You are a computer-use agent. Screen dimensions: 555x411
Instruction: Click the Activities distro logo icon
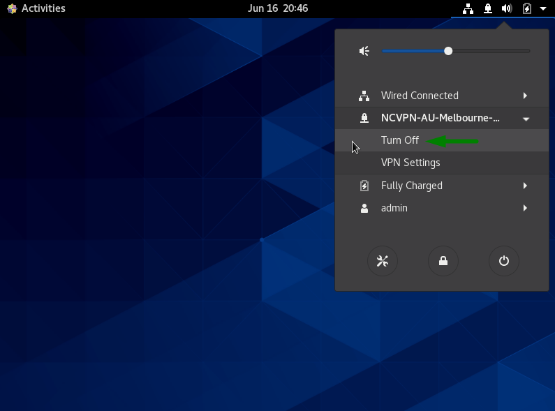[x=12, y=8]
